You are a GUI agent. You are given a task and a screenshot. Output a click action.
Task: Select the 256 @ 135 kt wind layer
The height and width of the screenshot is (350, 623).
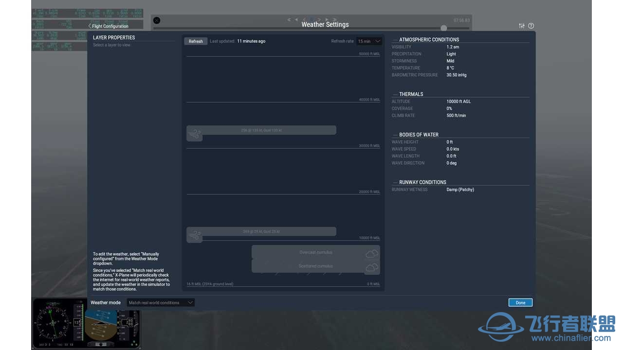tap(261, 130)
